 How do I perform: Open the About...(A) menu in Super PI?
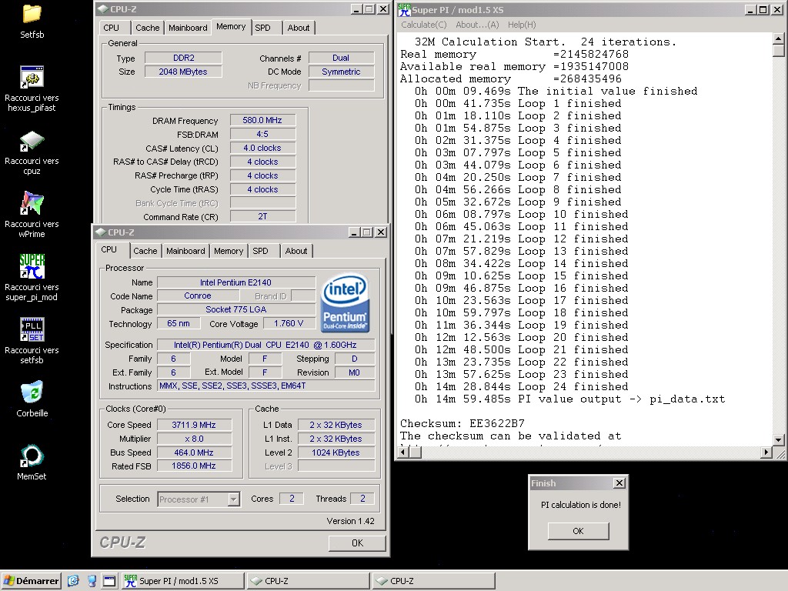[x=477, y=25]
